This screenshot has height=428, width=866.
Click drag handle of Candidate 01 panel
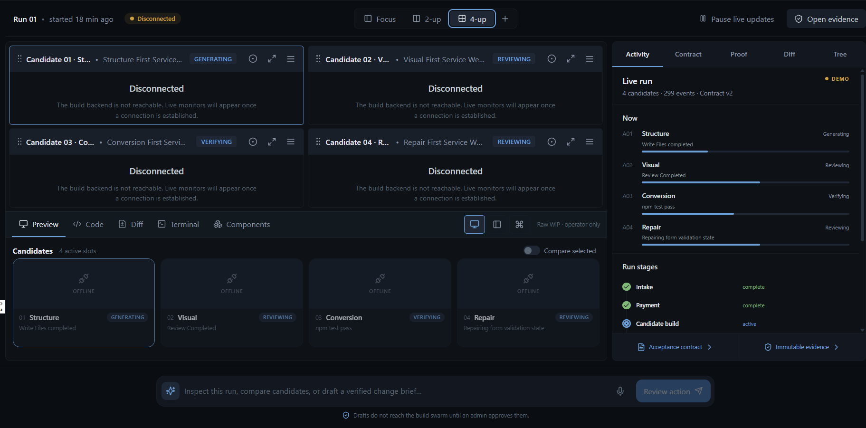[x=19, y=59]
